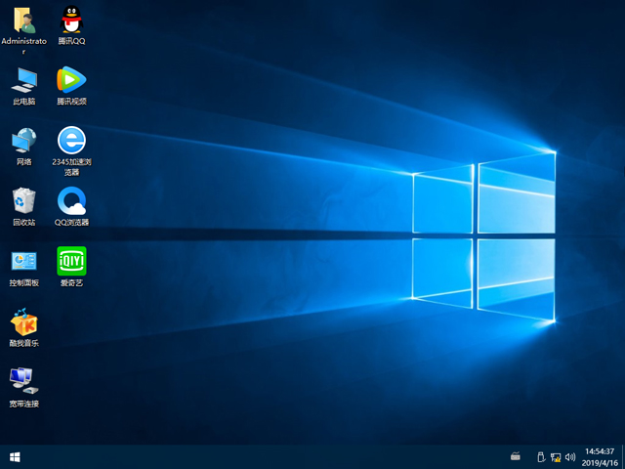Open the QQ浏览器 icon

[71, 200]
